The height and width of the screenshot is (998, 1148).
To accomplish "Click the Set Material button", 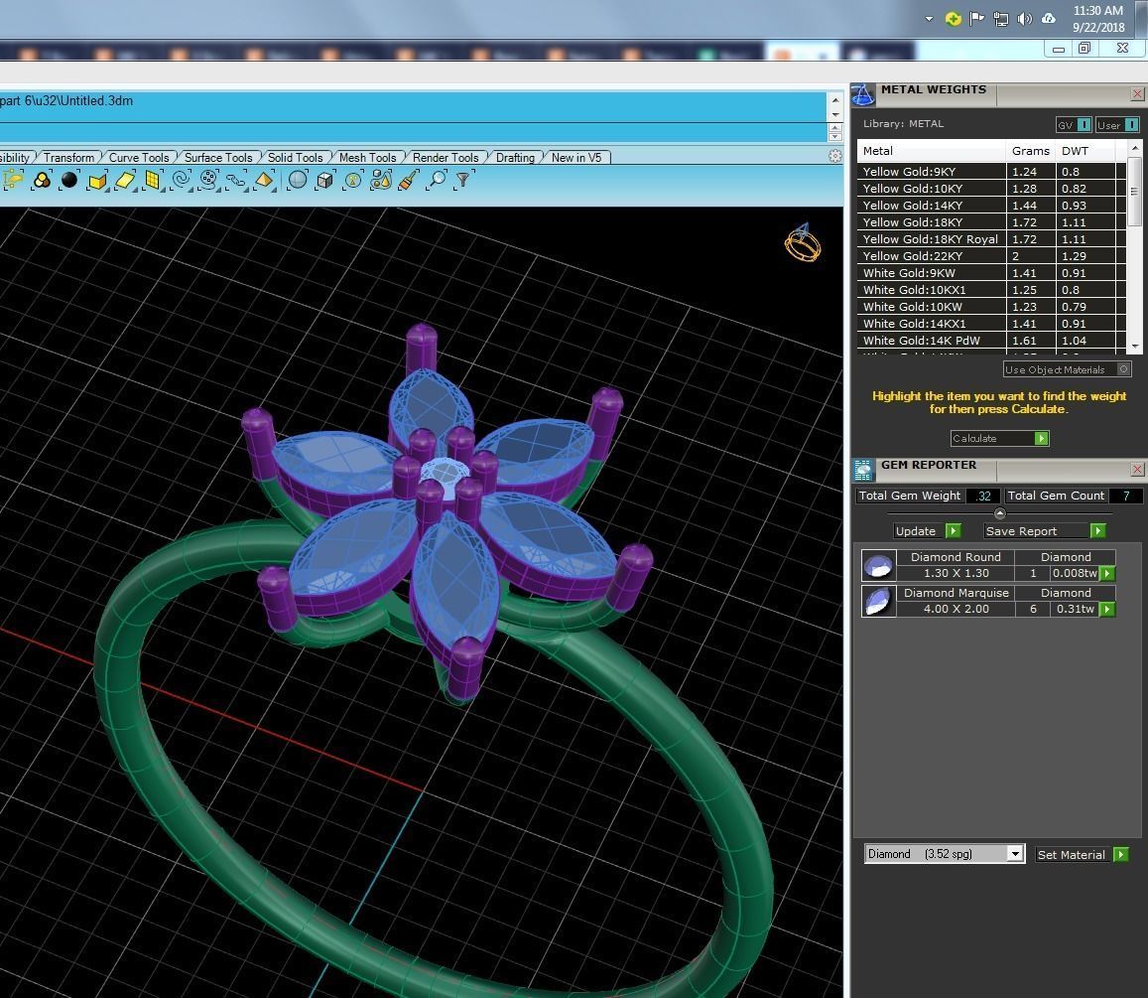I will [1082, 854].
